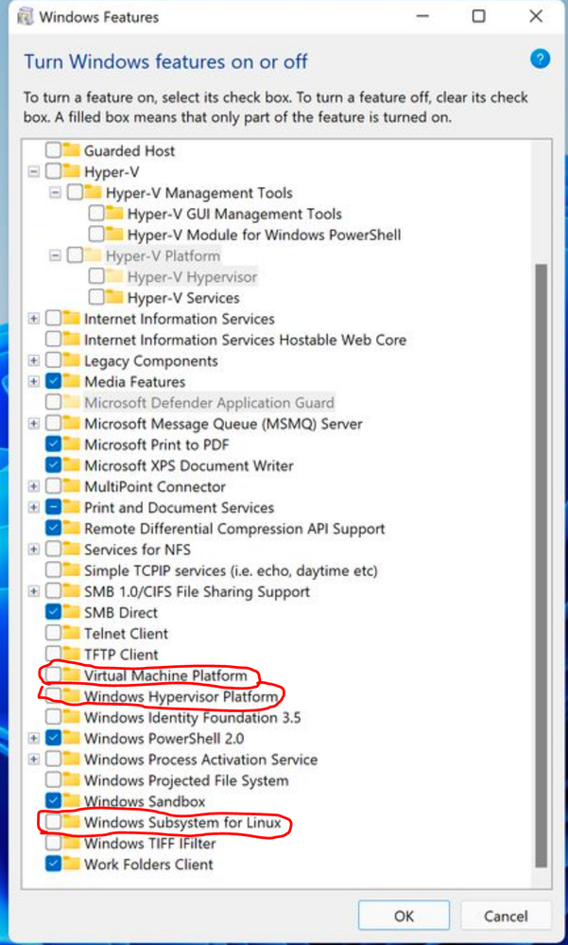Click the Windows Features title bar icon
The image size is (568, 945).
26,16
